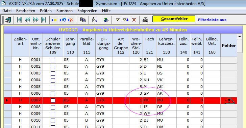Screen dimensions: 246x128
Task: Toggle Schüler anderer Schulen checkbox in row 0009
Action: (53, 114)
